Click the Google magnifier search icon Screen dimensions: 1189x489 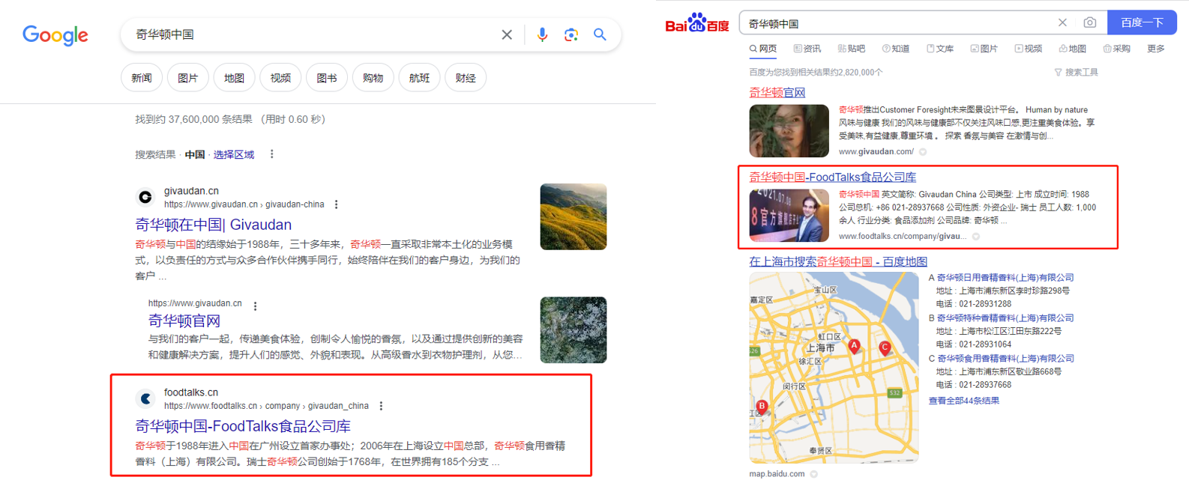click(600, 34)
